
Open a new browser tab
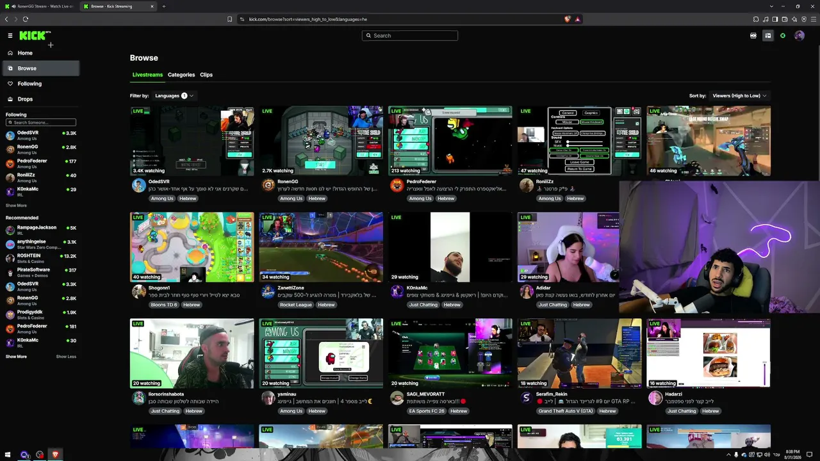[164, 6]
